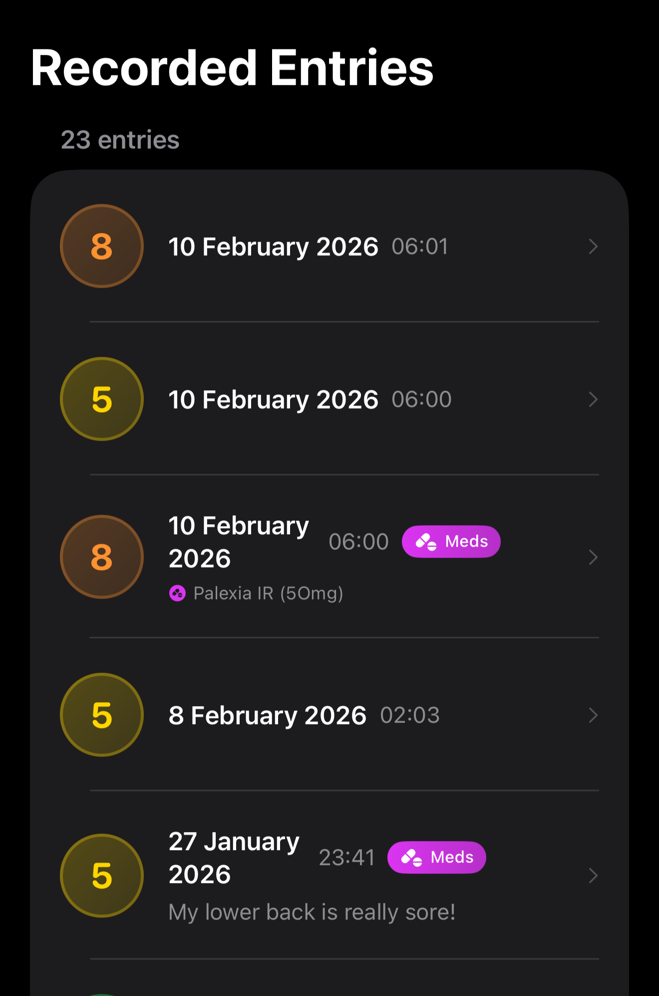659x996 pixels.
Task: Click the 23 entries count label
Action: point(120,140)
